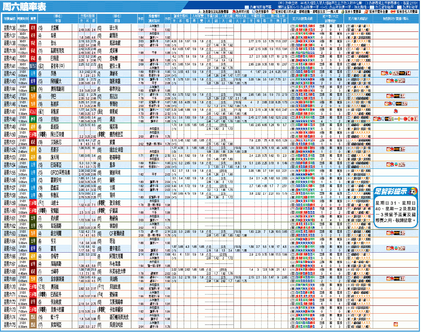421x332 pixels.
Task: Click the 周六賠率表 title
Action: 24,7
